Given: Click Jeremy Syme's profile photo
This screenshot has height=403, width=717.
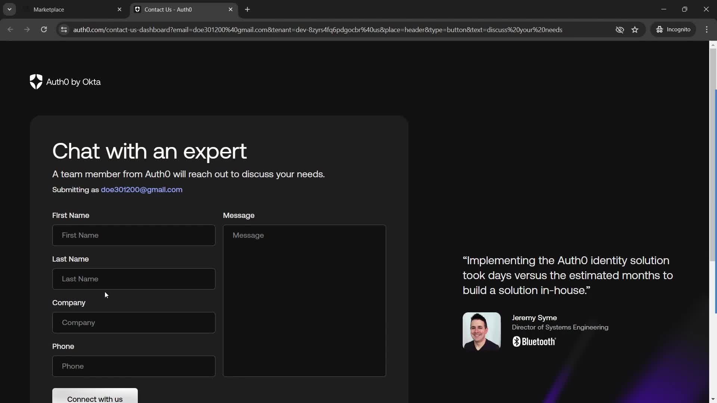Looking at the screenshot, I should tap(482, 331).
